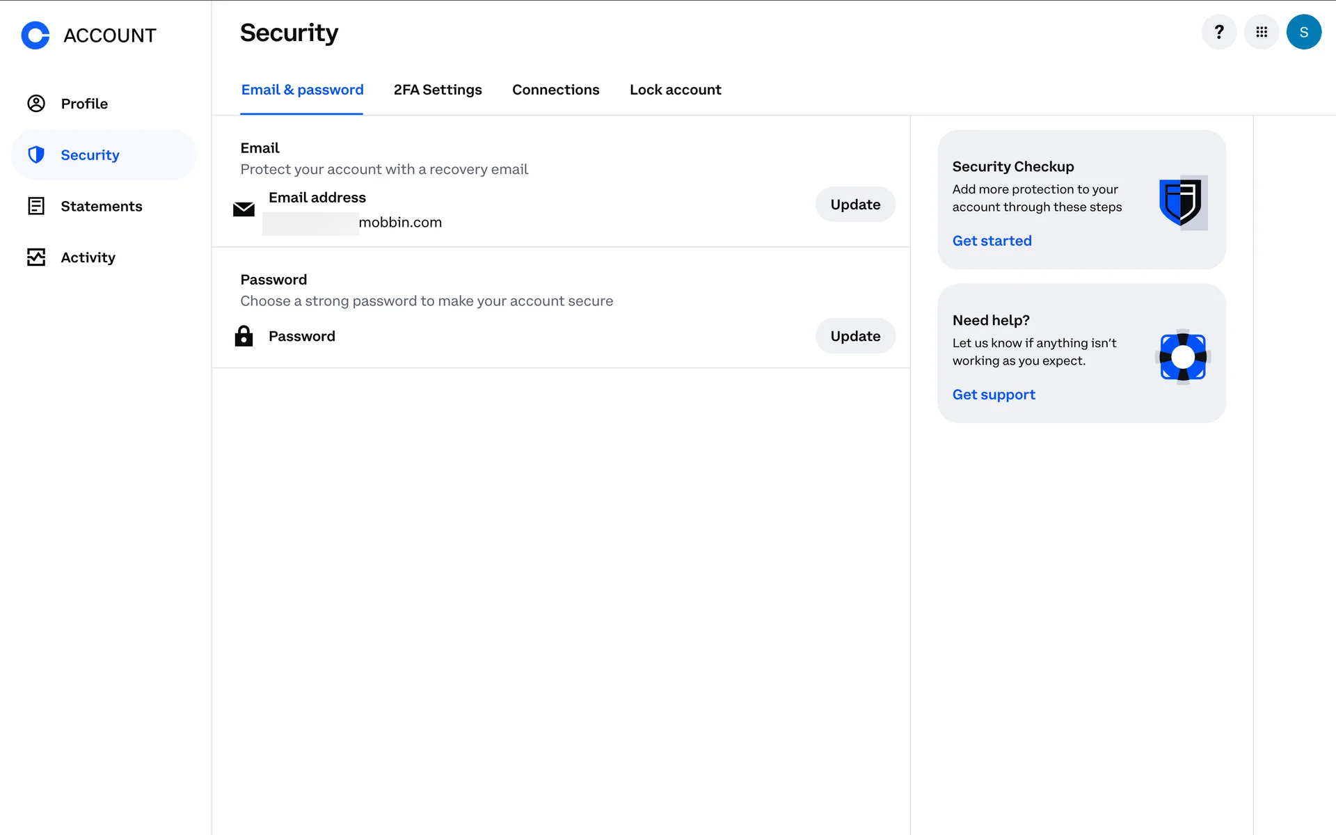1336x835 pixels.
Task: Open the Get support link
Action: tap(994, 395)
